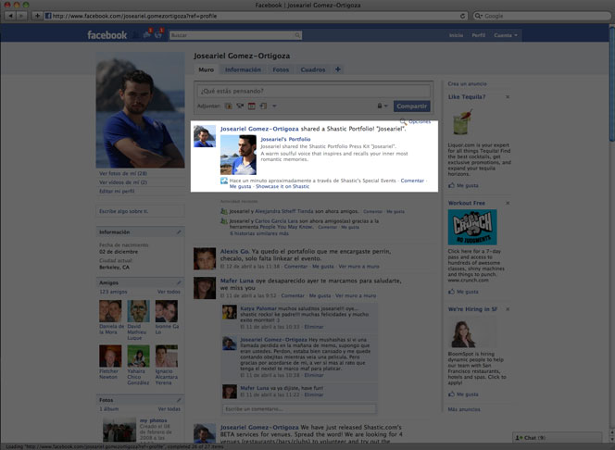
Task: Switch to the Fotos tab
Action: coord(281,69)
